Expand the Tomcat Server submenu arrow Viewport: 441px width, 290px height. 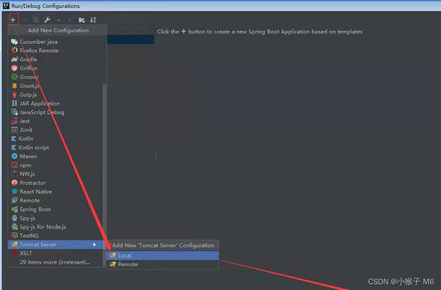(x=94, y=245)
